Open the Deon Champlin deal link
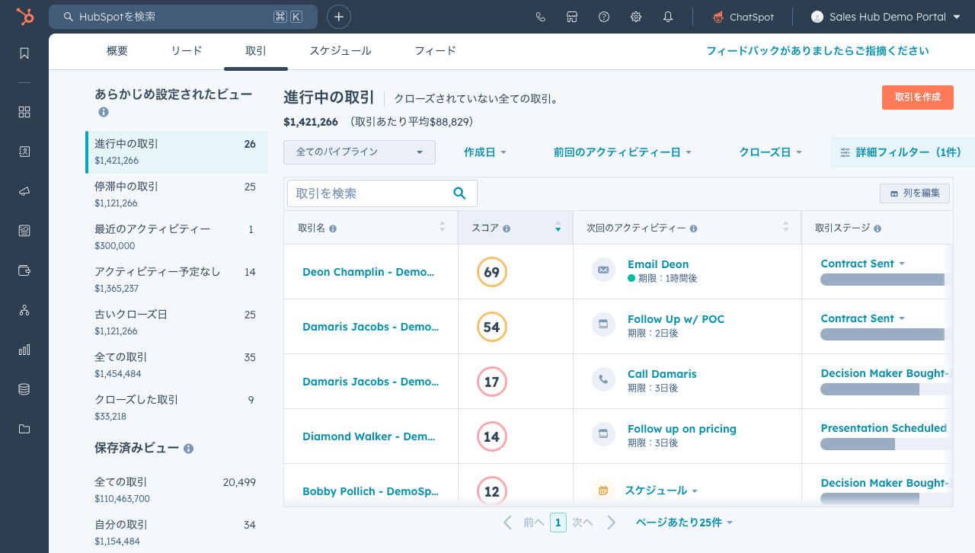975x553 pixels. pos(369,272)
